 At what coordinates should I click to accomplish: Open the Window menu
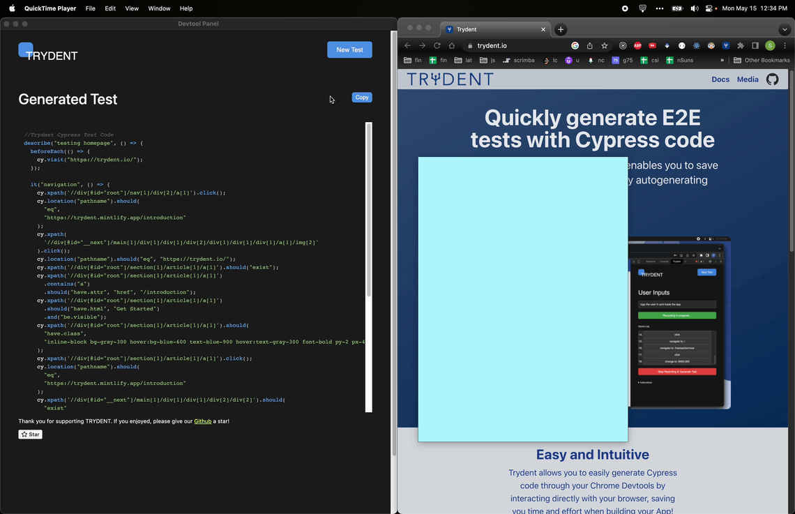pos(159,8)
